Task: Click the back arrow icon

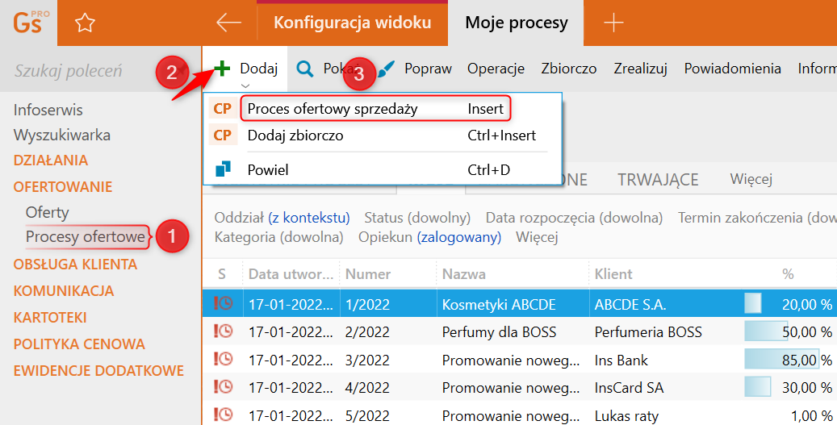Action: coord(229,23)
